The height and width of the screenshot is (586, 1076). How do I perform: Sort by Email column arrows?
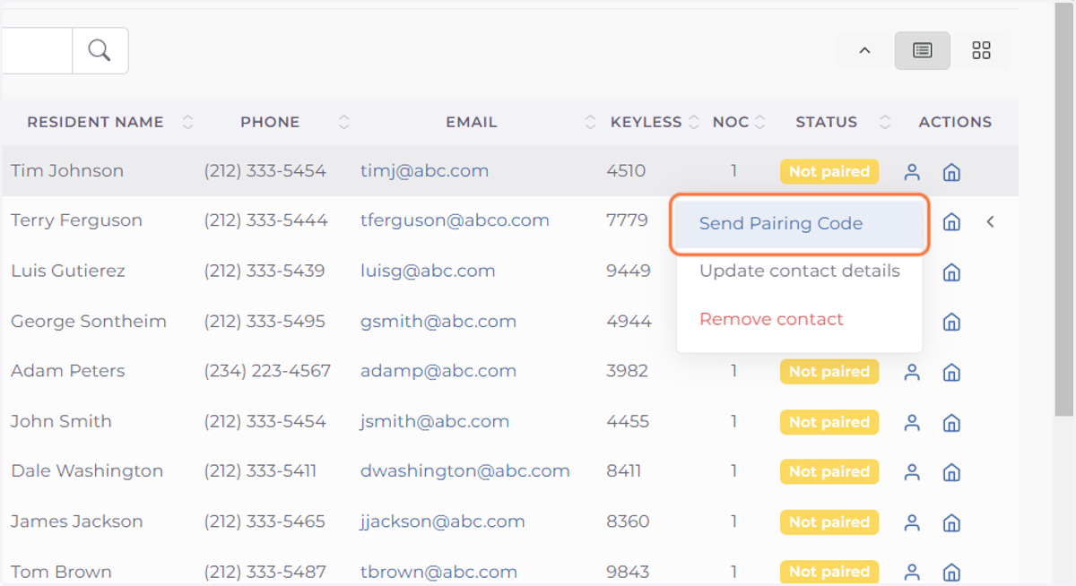point(591,123)
